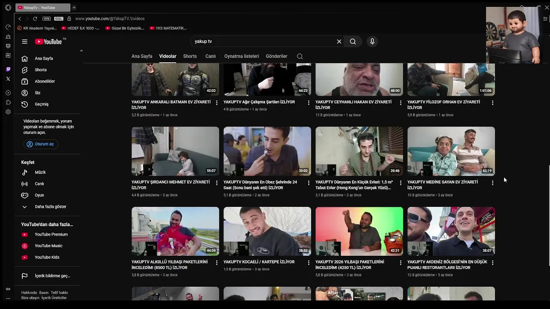Select the Videolar channel tab

[168, 56]
